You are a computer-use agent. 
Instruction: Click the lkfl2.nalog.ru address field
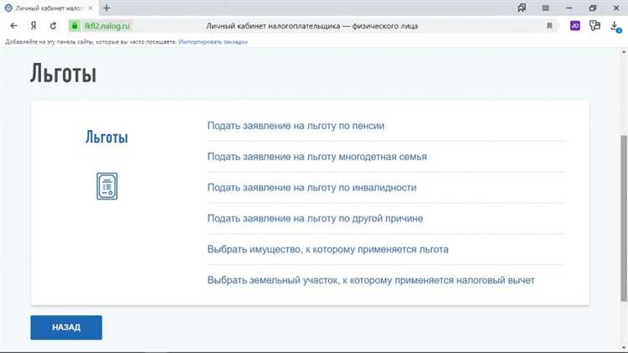click(x=107, y=26)
